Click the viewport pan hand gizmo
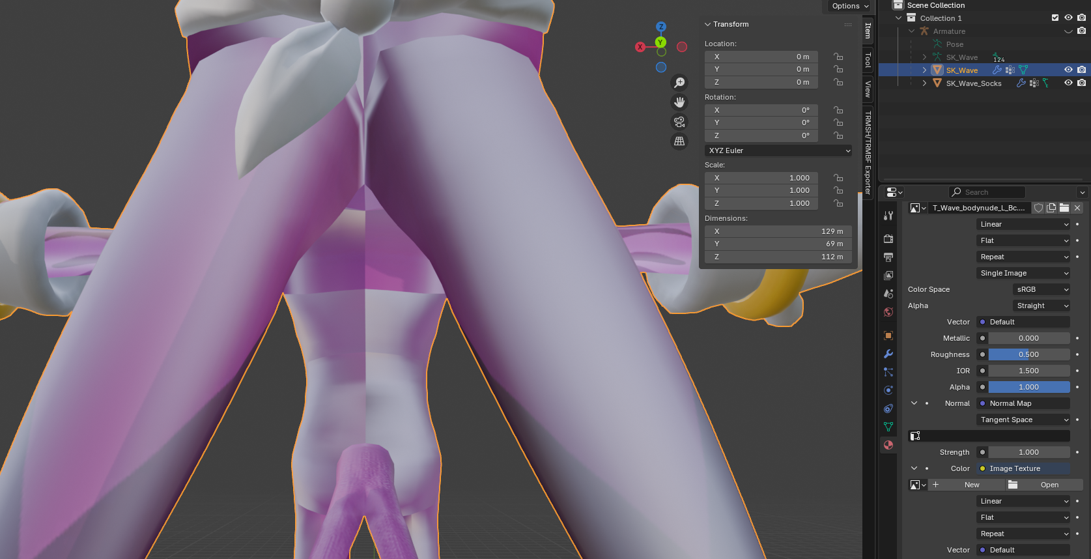Image resolution: width=1091 pixels, height=559 pixels. [x=679, y=102]
